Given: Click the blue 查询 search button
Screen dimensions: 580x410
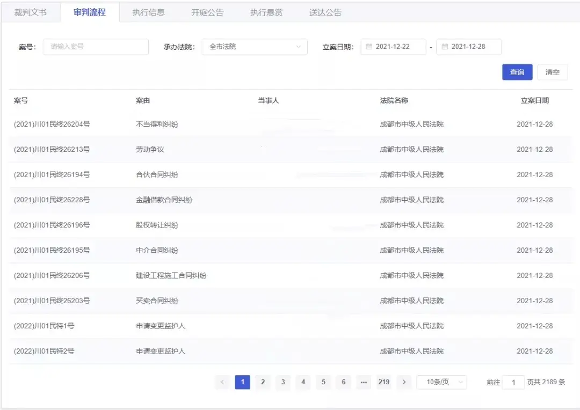Looking at the screenshot, I should [517, 72].
